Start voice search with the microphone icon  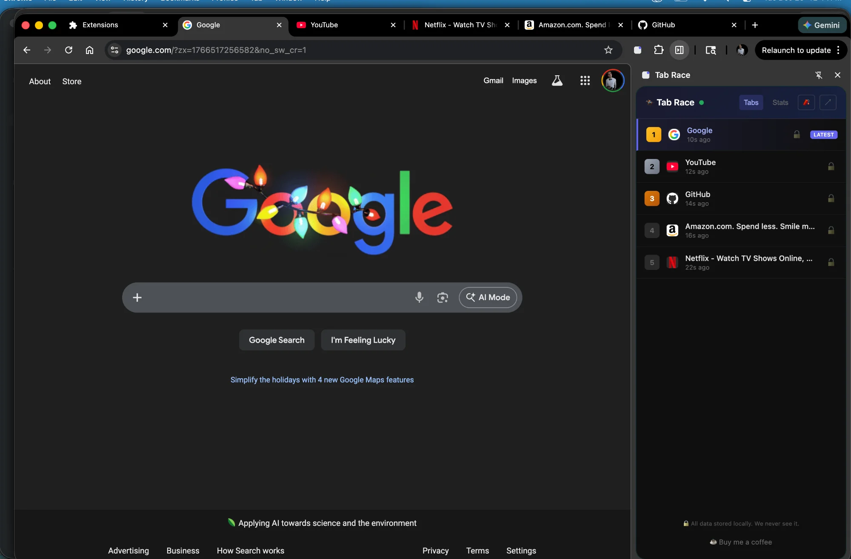coord(420,298)
